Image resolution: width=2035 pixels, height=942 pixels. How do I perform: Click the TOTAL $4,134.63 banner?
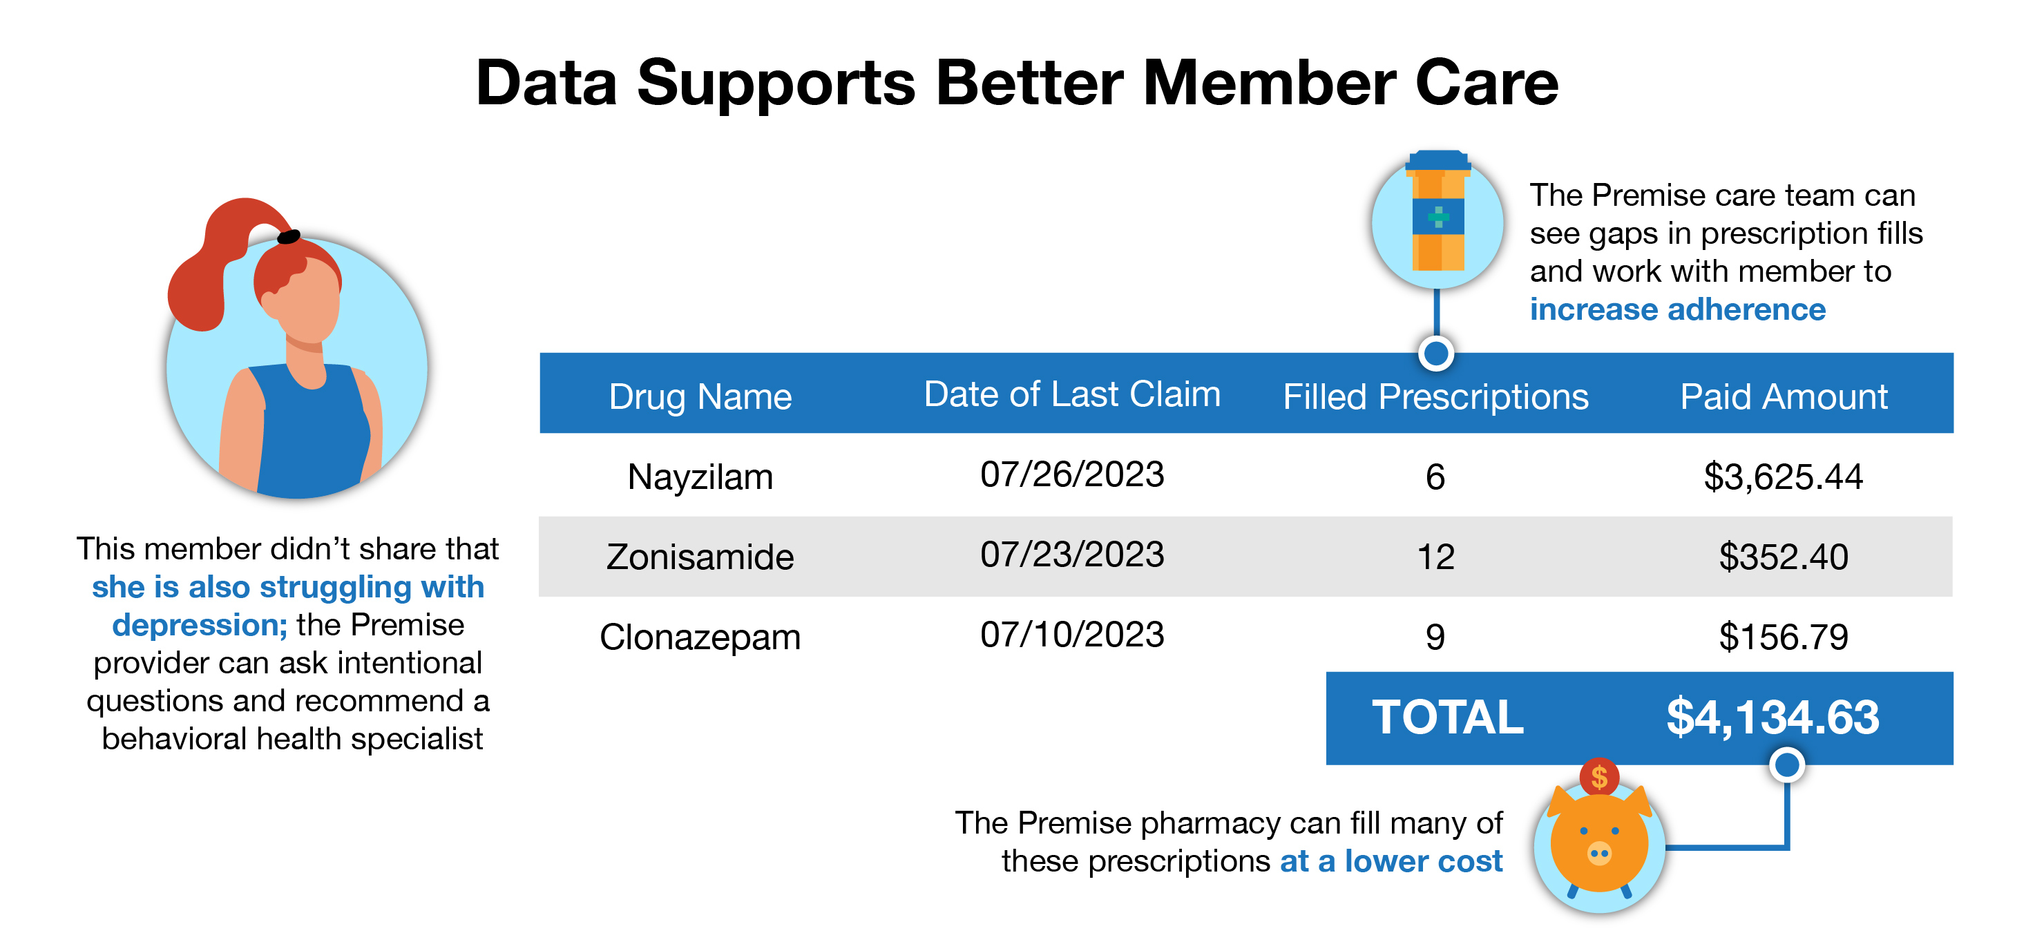pyautogui.click(x=1639, y=718)
